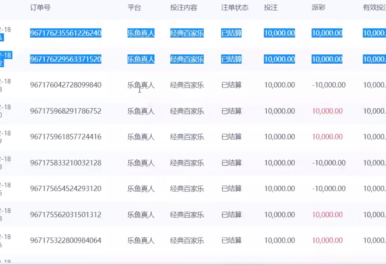Click 乐鱼真人 in order 967176042728099840 row
Viewport: 386px width, 265px height.
point(141,85)
